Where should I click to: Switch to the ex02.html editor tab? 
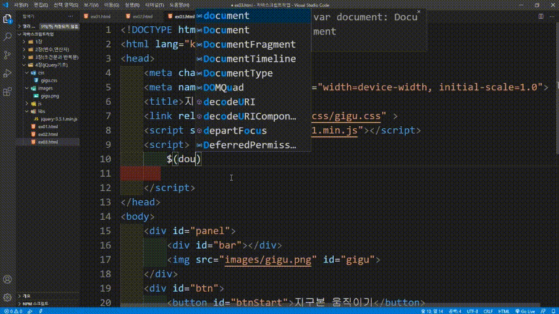point(142,16)
